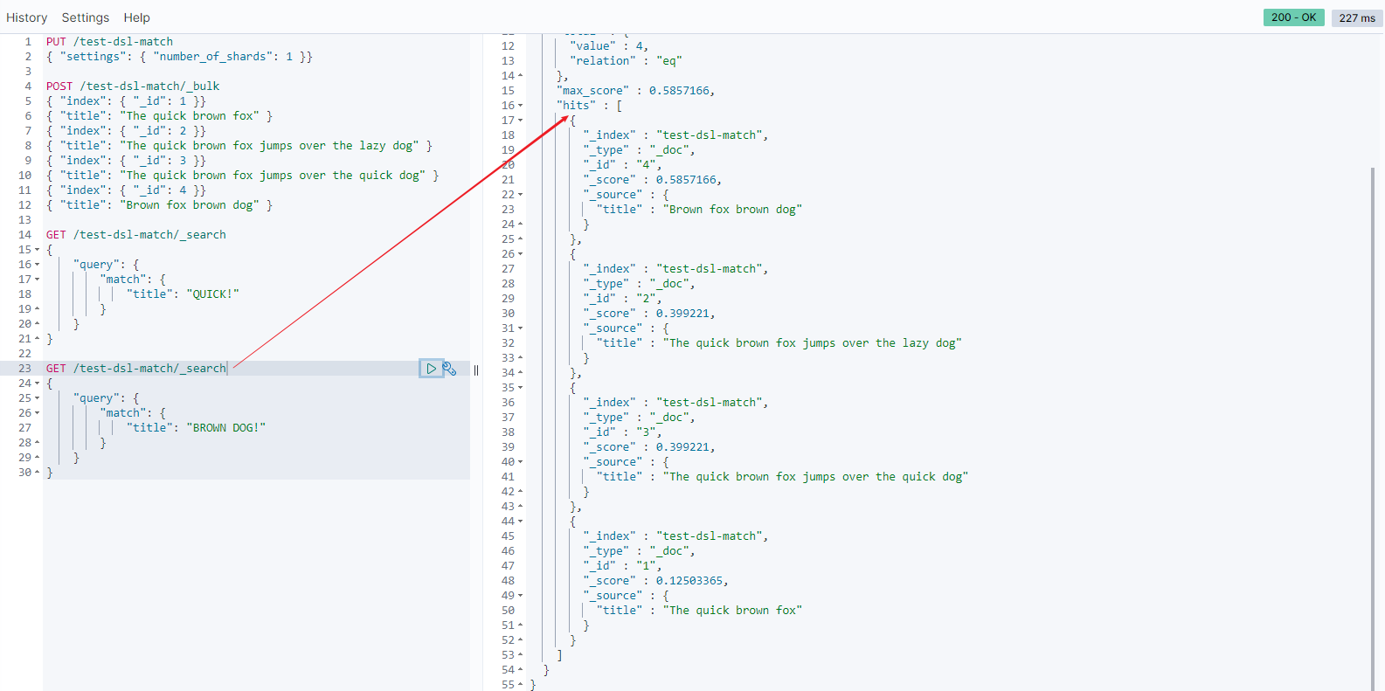Collapse the request body at editor line 15
Screen dimensions: 1385x691
point(37,250)
